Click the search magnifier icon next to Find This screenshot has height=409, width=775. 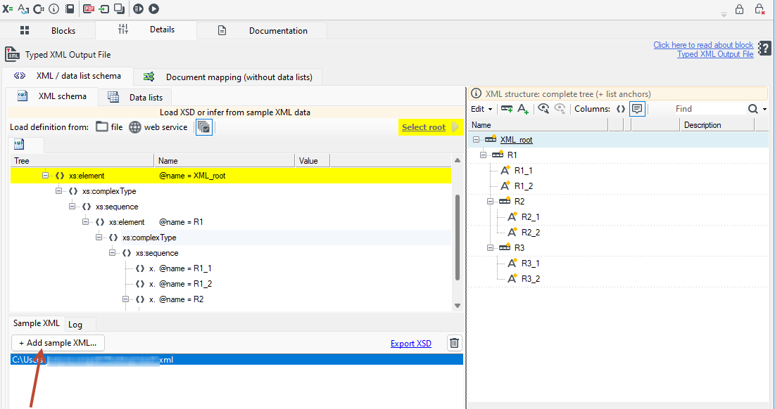coord(752,109)
